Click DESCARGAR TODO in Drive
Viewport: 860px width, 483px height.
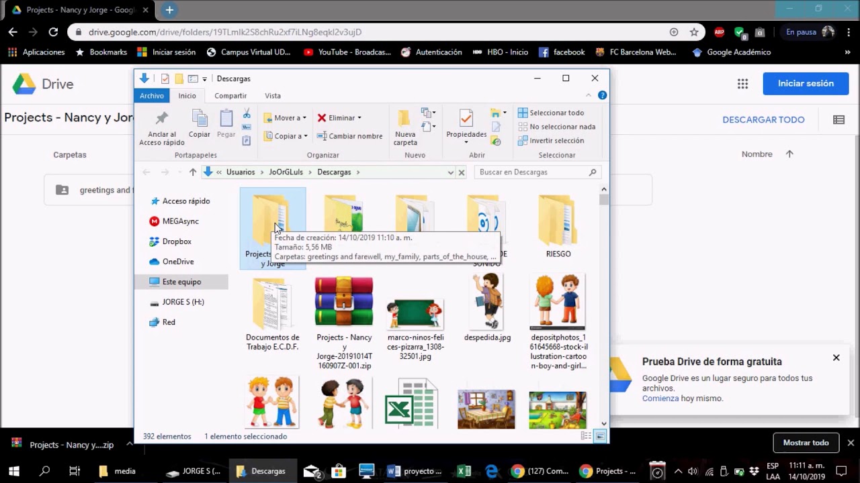pos(763,120)
